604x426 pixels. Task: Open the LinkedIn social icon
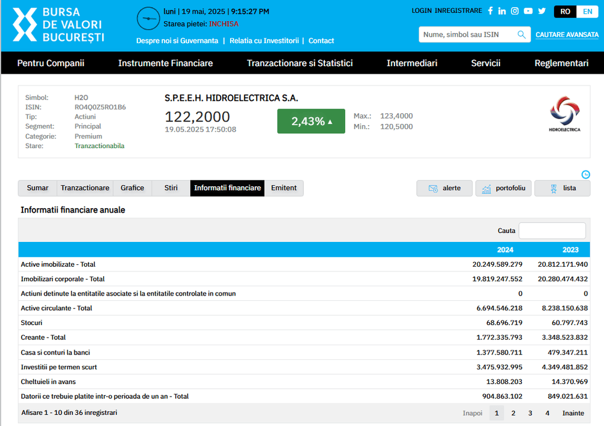tap(502, 11)
